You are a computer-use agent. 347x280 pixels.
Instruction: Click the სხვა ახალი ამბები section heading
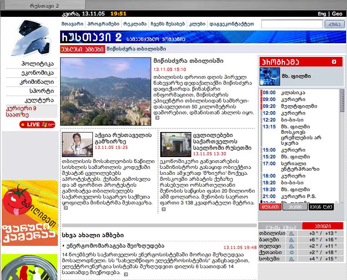(93, 235)
